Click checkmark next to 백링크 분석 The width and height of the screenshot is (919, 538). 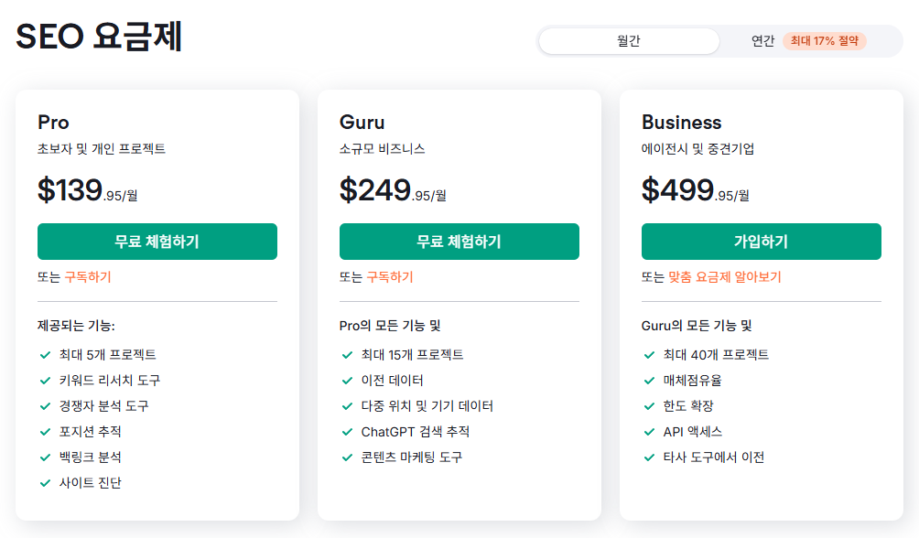point(45,457)
